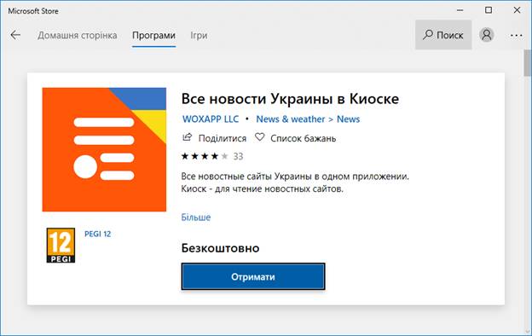Click the app title Все новости Украины в Киоске
Image resolution: width=532 pixels, height=336 pixels.
[x=290, y=99]
